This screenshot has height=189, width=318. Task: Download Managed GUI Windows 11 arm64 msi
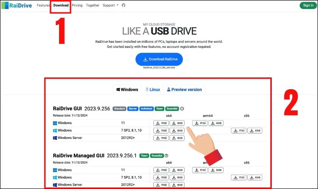tap(200, 170)
